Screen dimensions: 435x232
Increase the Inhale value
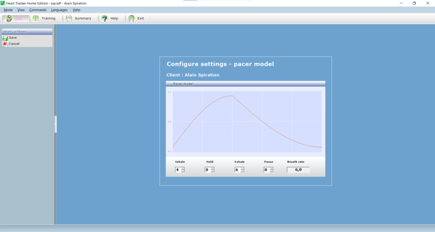coord(182,168)
